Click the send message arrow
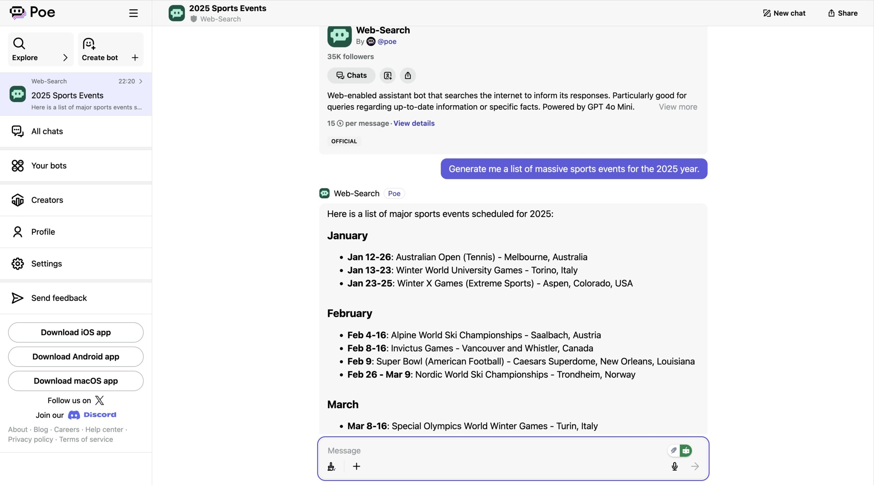This screenshot has height=485, width=874. point(695,466)
